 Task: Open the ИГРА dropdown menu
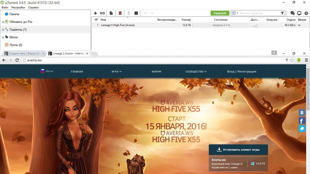[x=117, y=72]
